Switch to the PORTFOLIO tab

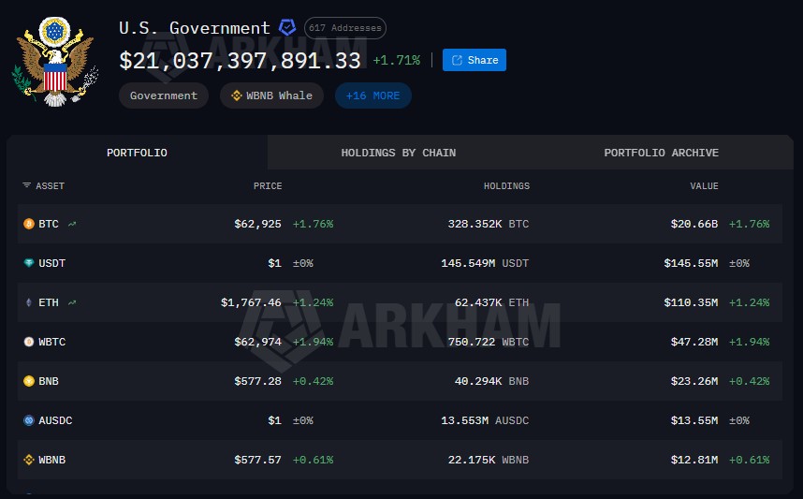[x=137, y=153]
